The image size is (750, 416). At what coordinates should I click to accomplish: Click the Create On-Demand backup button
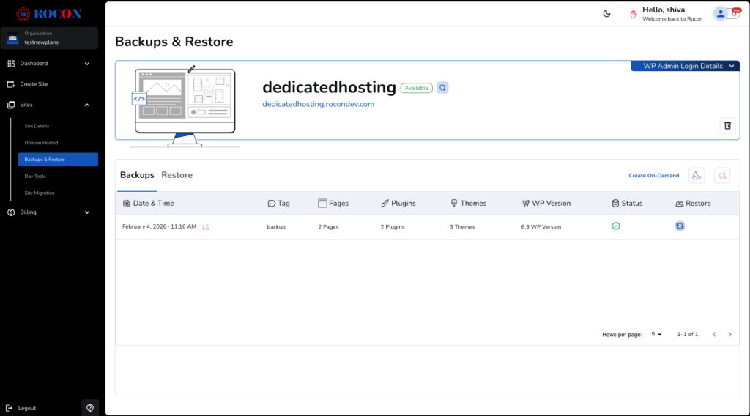(653, 176)
